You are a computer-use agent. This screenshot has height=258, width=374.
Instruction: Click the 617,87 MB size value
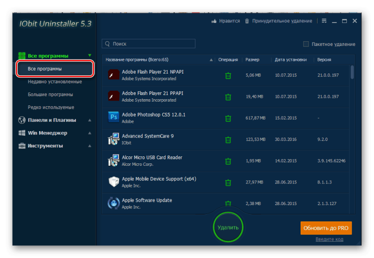point(255,118)
